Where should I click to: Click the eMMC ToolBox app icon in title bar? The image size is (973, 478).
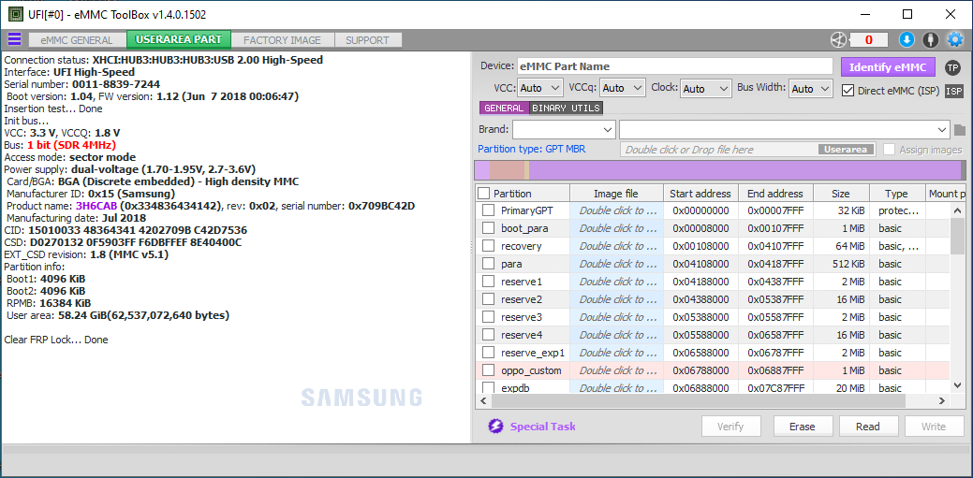pyautogui.click(x=16, y=14)
